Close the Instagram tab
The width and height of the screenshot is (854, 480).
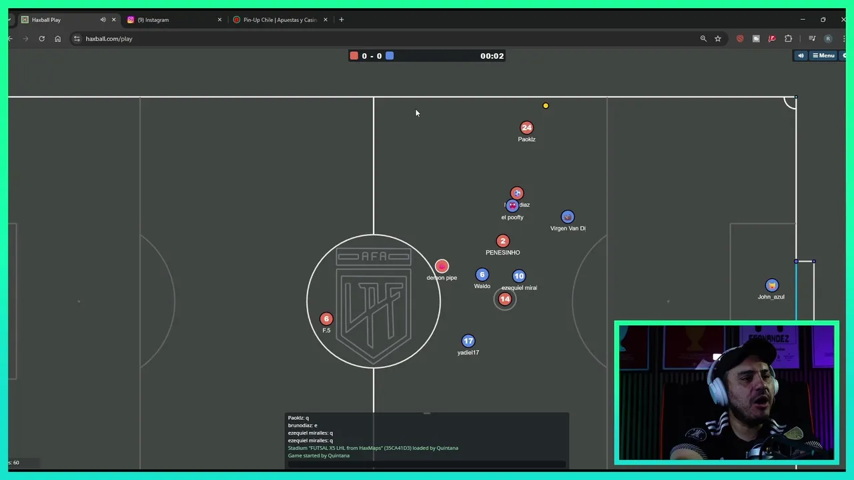(220, 20)
